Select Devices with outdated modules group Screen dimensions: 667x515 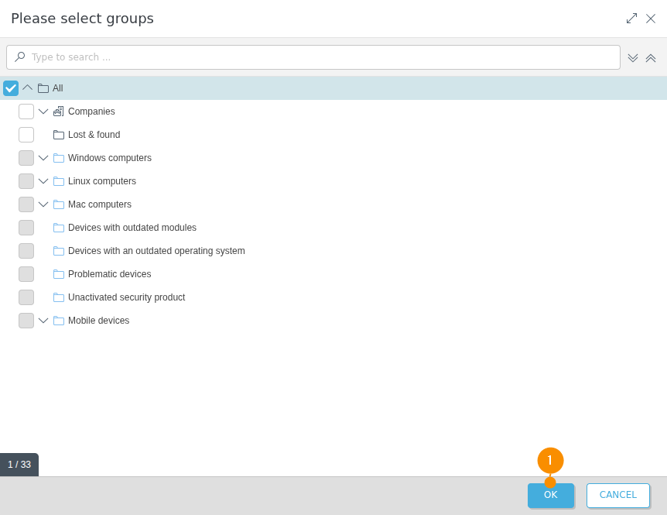132,228
